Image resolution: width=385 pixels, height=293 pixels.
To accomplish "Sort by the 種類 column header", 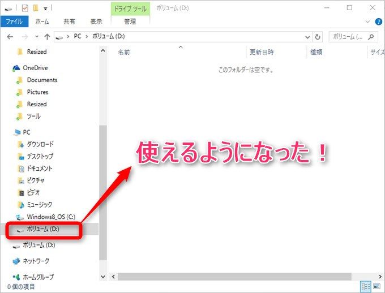I will coord(316,52).
